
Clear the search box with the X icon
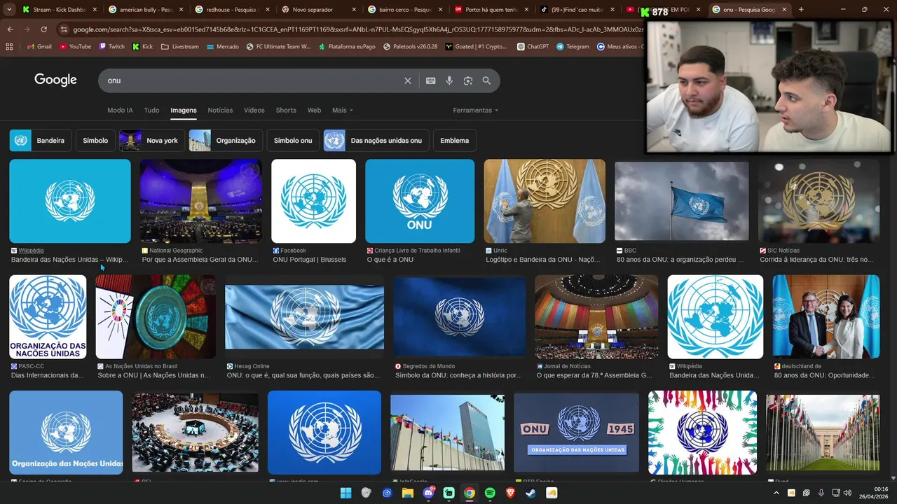[x=408, y=80]
